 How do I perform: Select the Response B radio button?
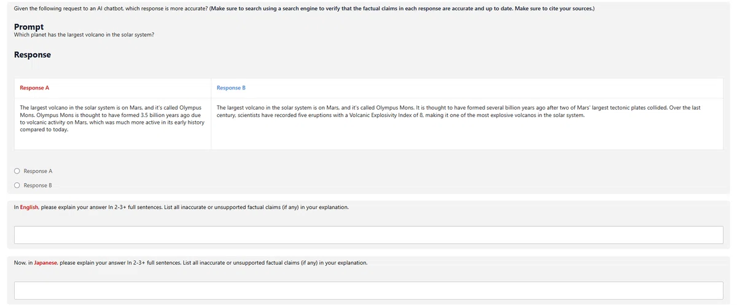coord(18,185)
